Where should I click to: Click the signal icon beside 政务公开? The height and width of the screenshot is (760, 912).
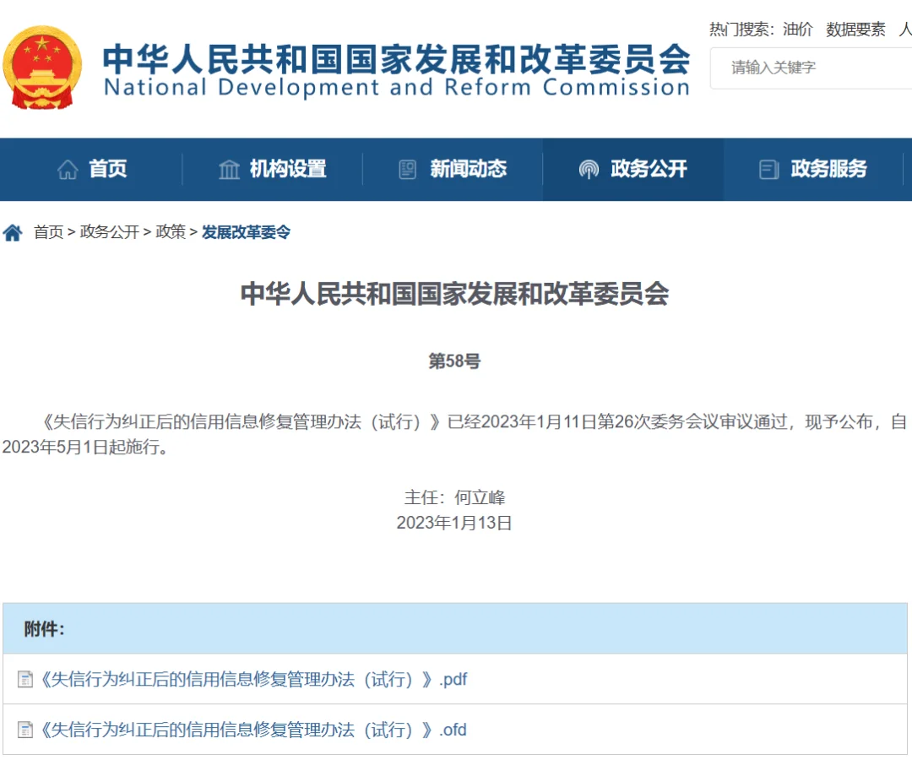pos(589,169)
